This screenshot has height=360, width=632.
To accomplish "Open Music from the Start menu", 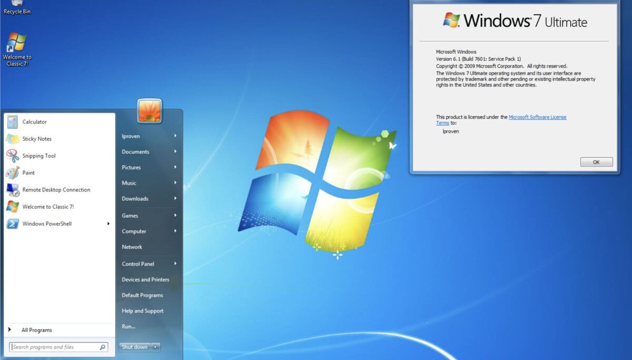I will coord(129,183).
